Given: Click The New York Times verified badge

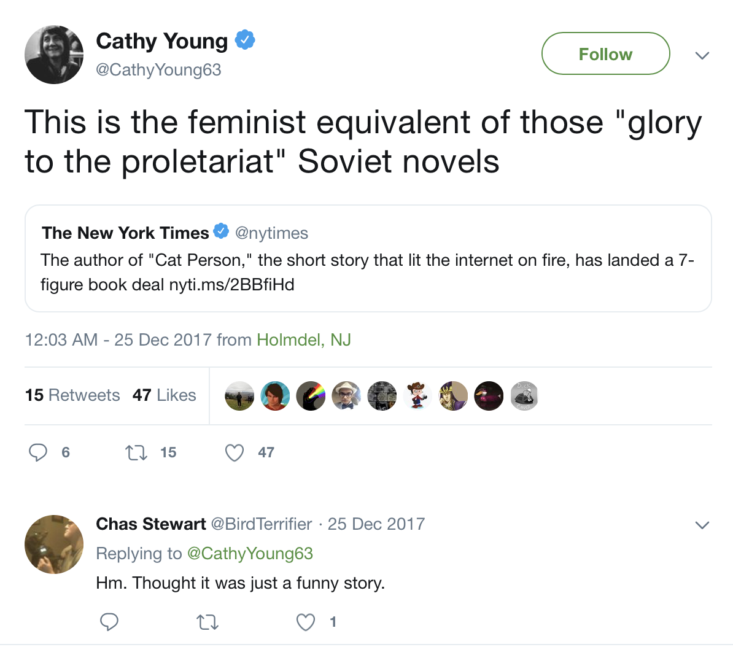Looking at the screenshot, I should pyautogui.click(x=221, y=232).
